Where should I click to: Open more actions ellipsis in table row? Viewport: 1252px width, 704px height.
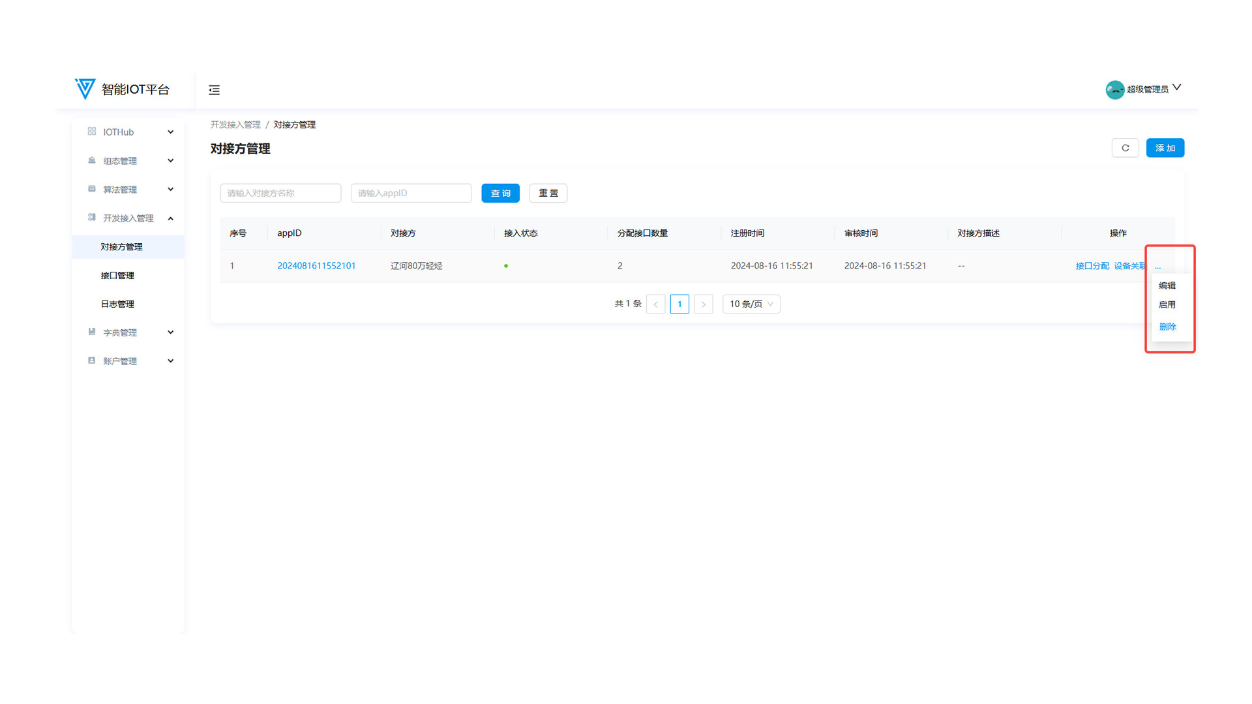point(1157,266)
